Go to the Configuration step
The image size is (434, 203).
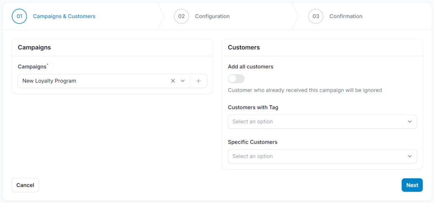[212, 16]
